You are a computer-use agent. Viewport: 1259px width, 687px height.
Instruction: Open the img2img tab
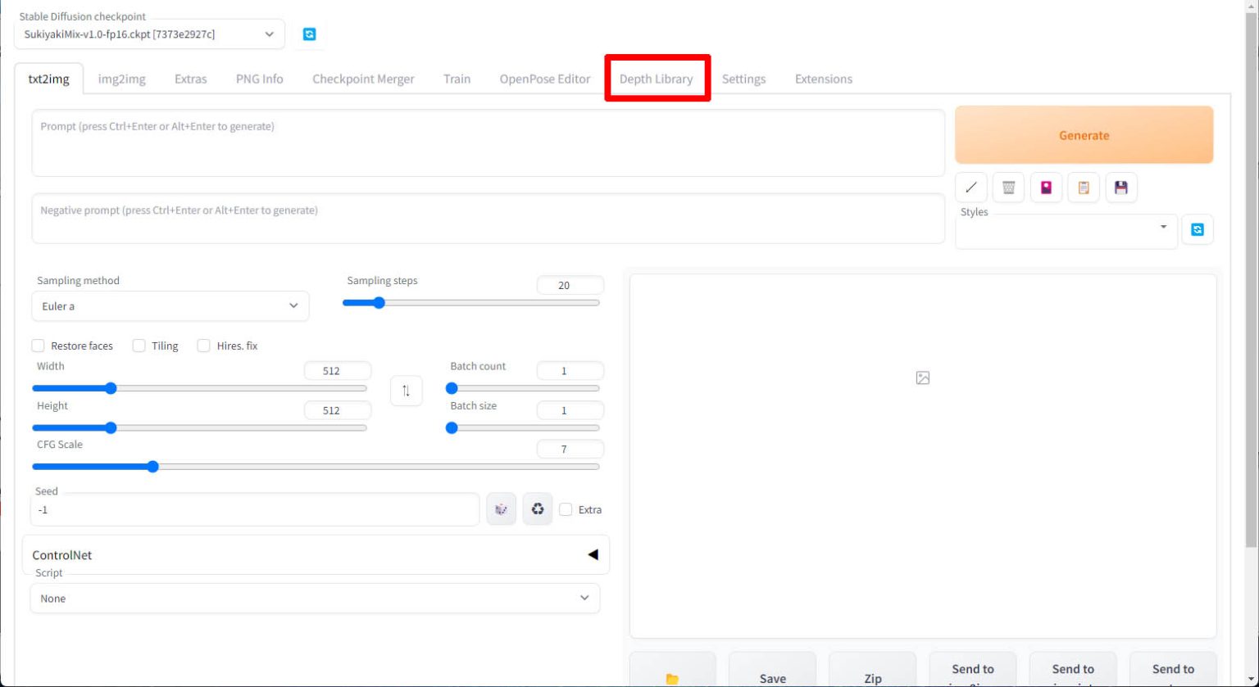(x=121, y=79)
